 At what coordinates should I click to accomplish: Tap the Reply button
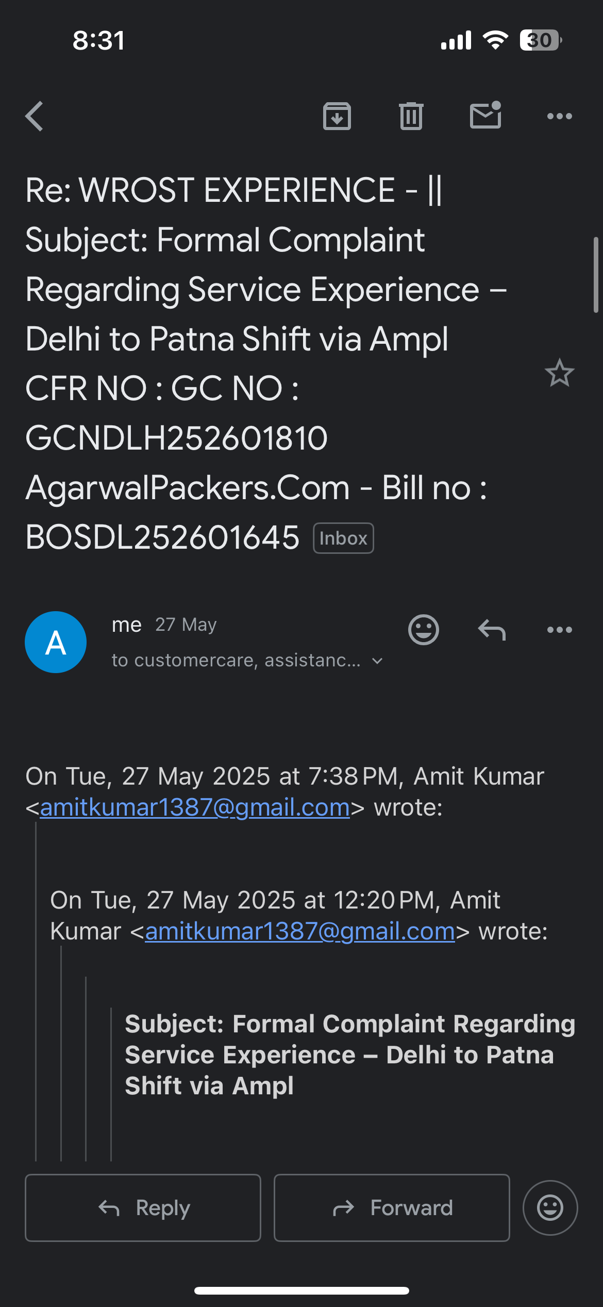[143, 1208]
